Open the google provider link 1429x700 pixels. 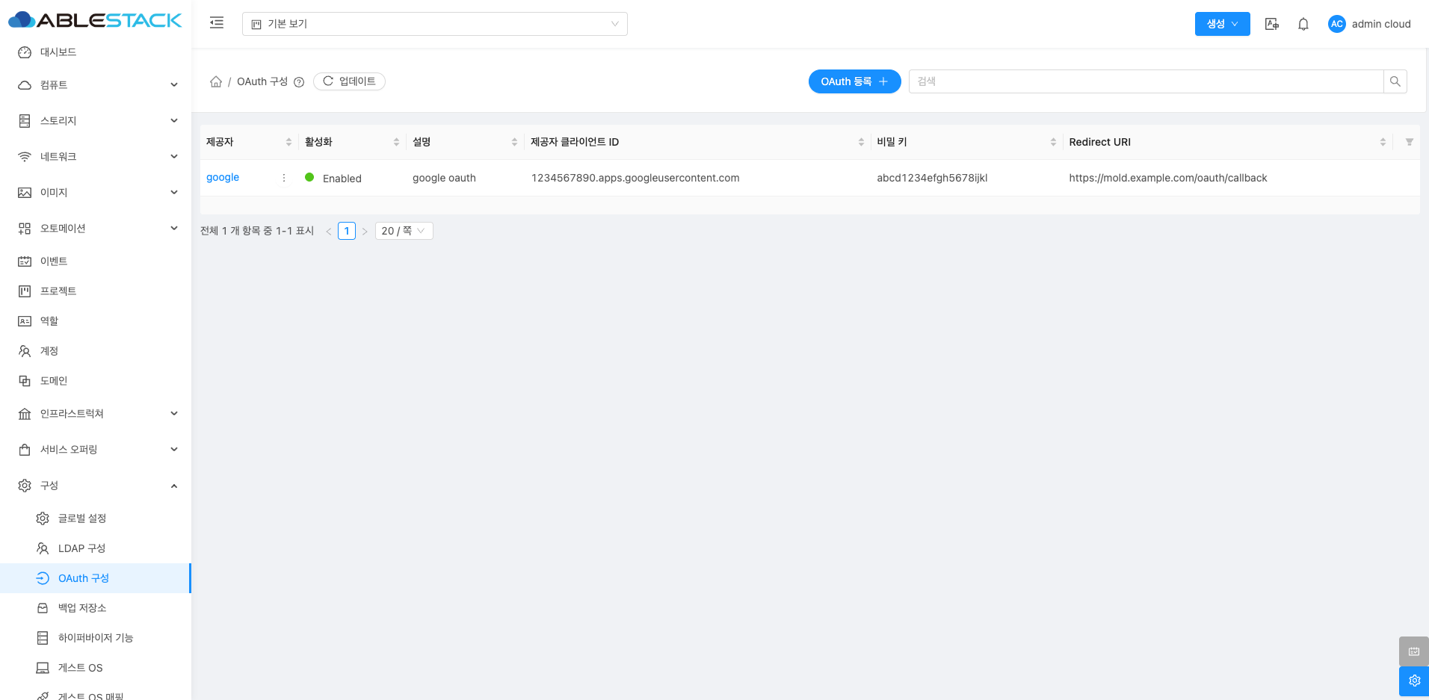223,177
